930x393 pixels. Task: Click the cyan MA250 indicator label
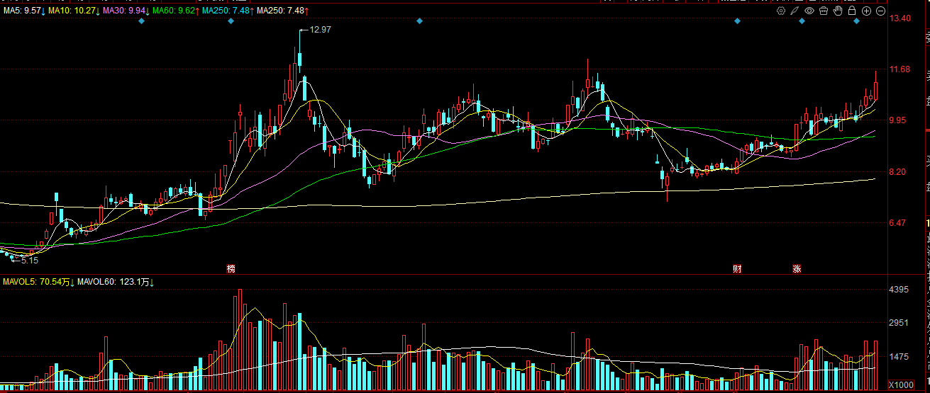227,11
